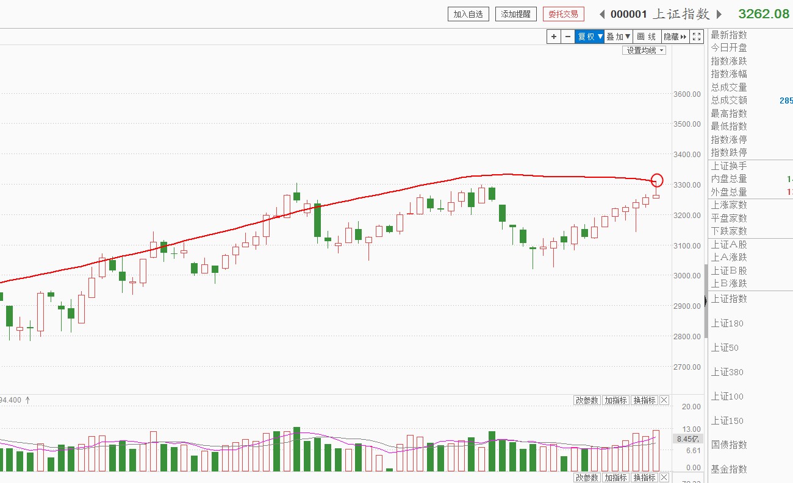This screenshot has width=793, height=483.
Task: Click the 指数跌停 row label
Action: click(x=729, y=152)
